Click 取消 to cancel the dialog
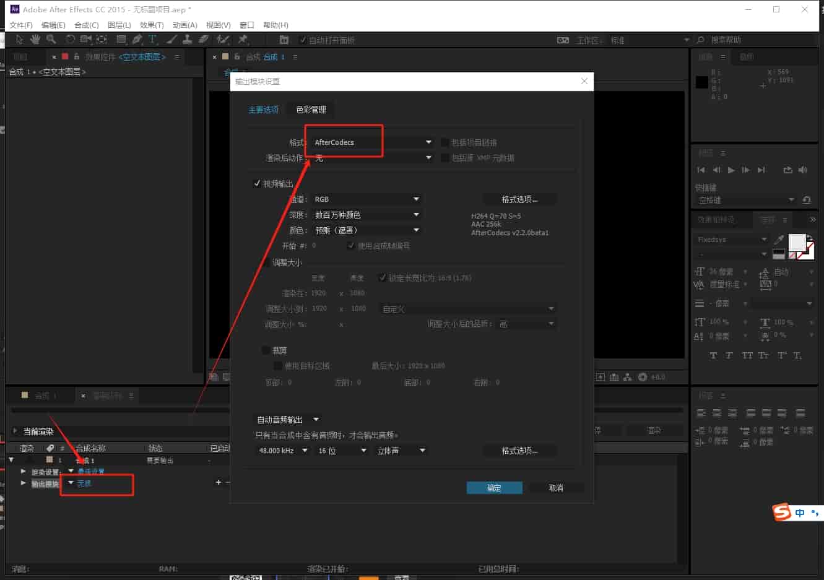Screen dimensions: 824x580 pyautogui.click(x=556, y=488)
